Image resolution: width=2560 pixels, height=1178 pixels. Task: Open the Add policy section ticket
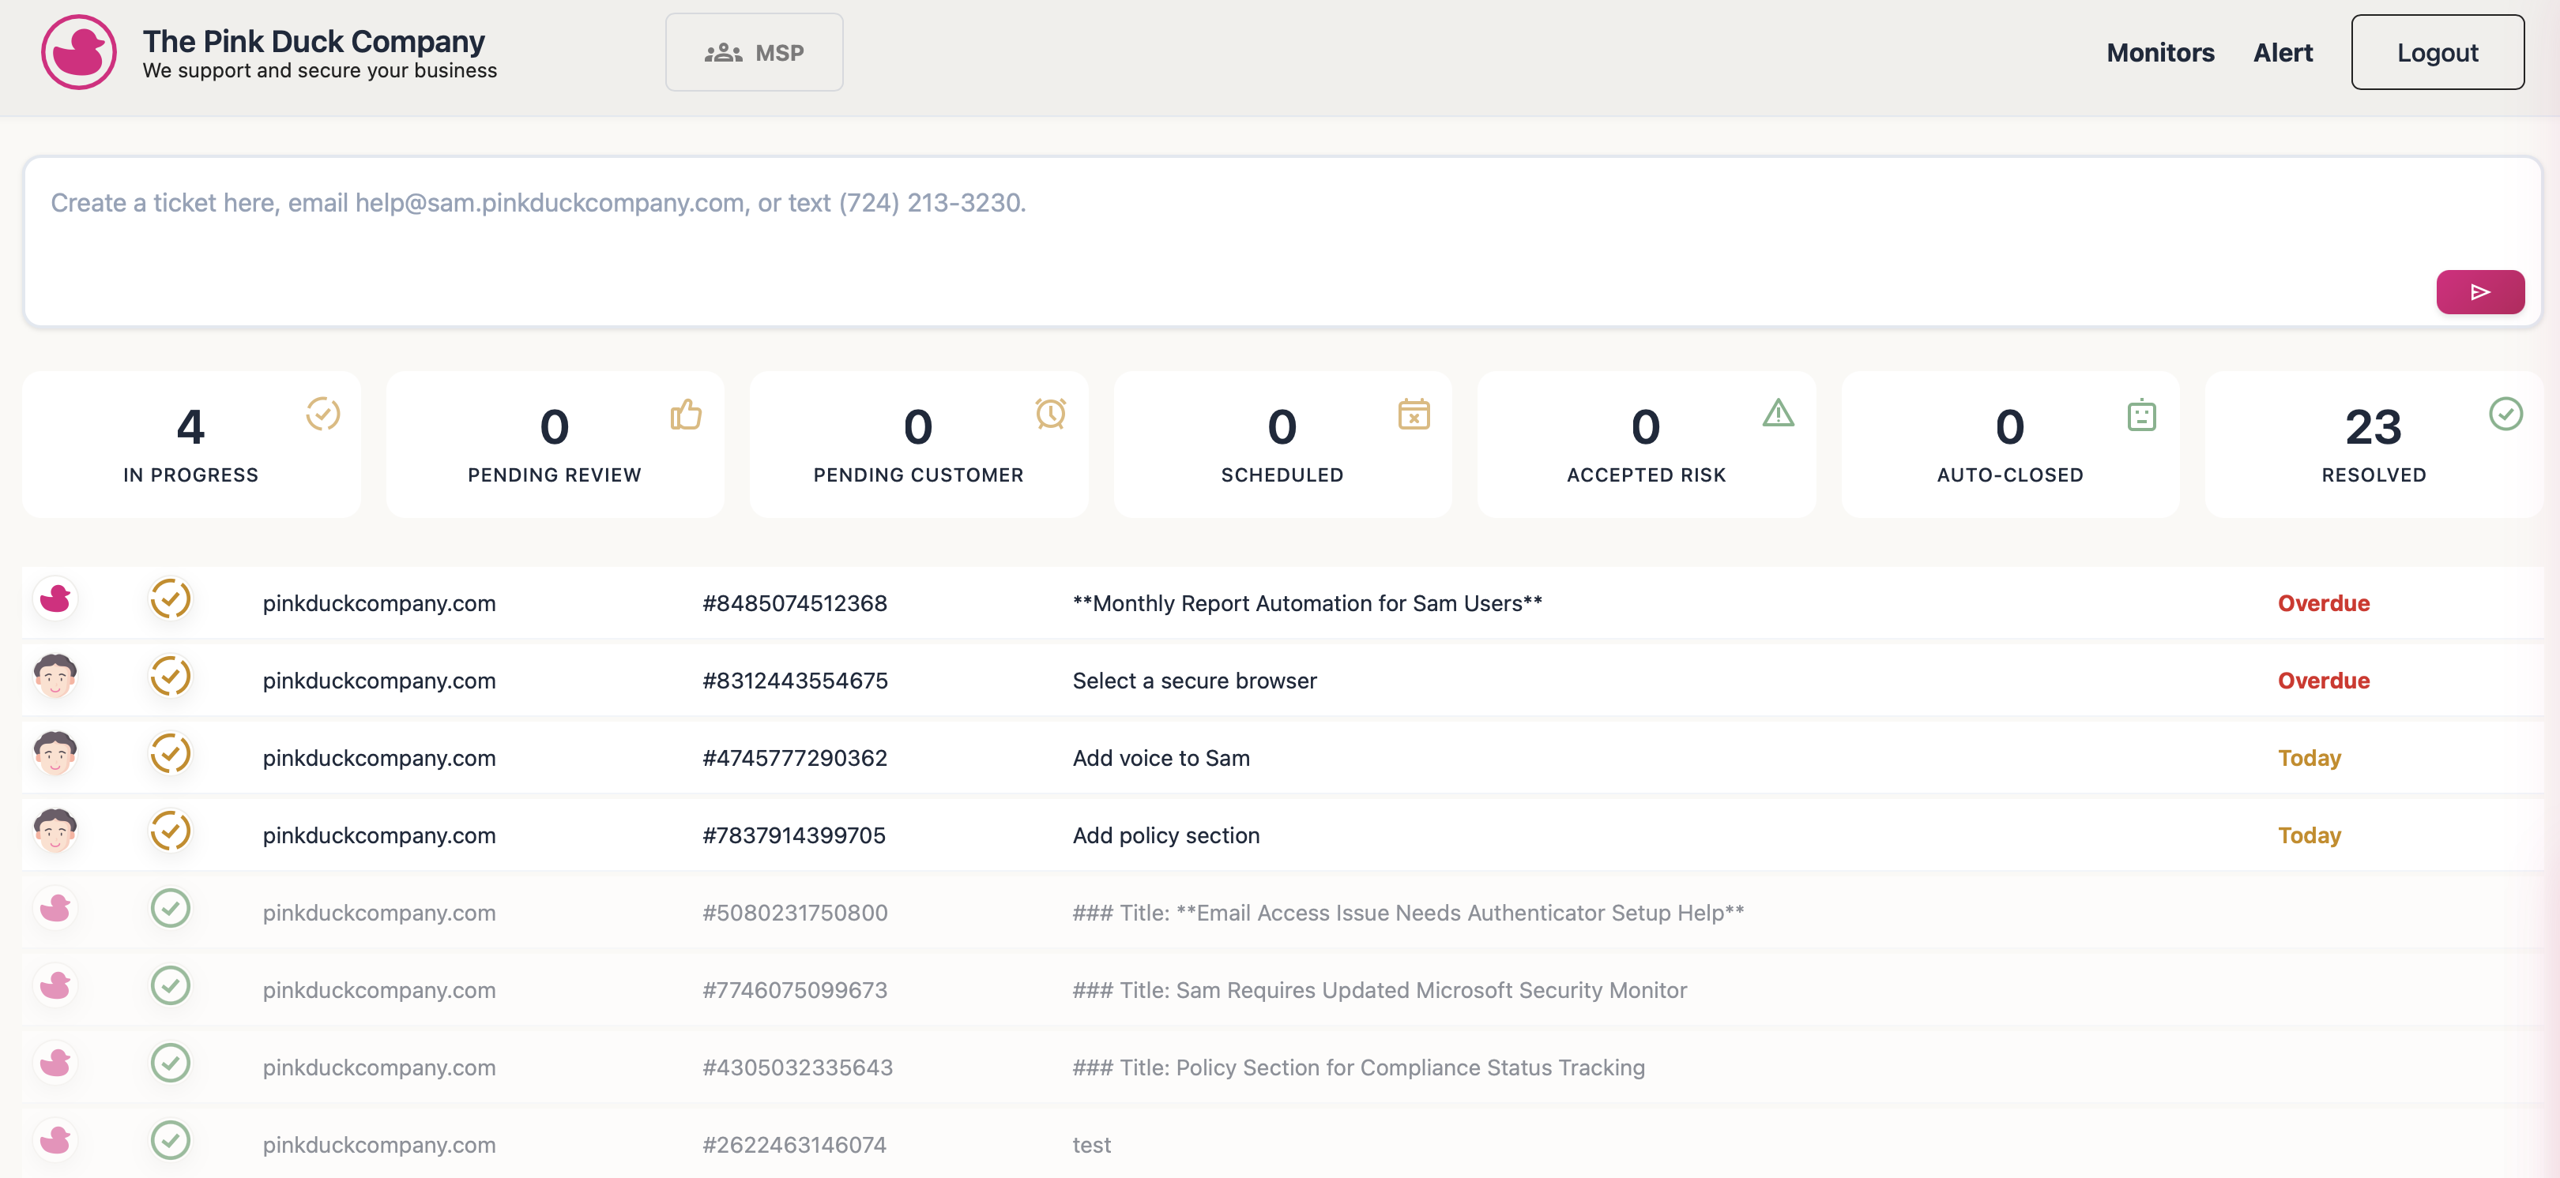tap(1165, 835)
